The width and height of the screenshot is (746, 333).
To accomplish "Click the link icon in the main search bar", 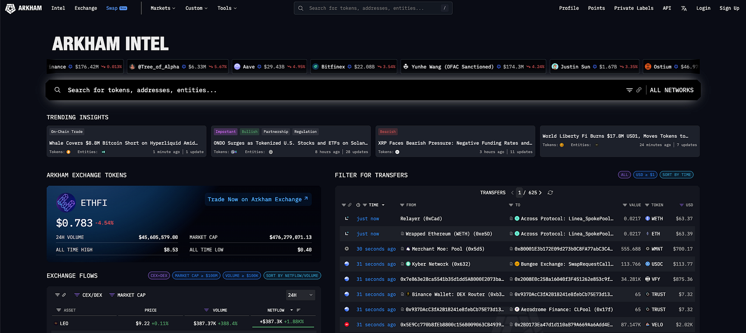I will [639, 90].
